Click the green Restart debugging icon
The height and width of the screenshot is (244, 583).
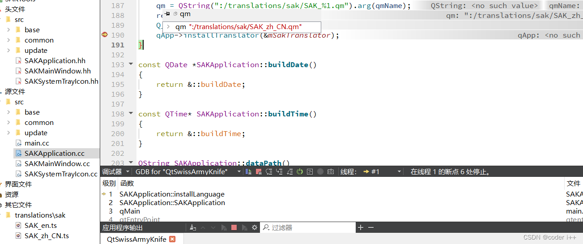pos(300,171)
